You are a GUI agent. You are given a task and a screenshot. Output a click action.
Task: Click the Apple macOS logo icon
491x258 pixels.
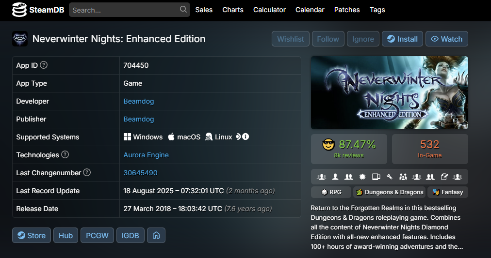click(171, 137)
